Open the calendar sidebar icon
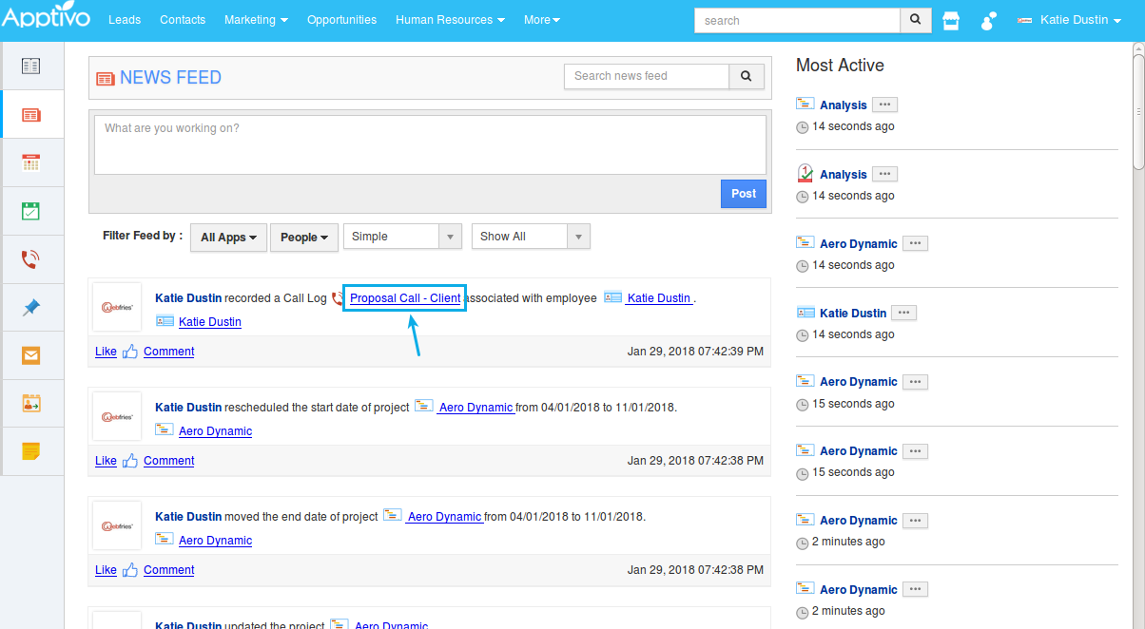The height and width of the screenshot is (629, 1145). [x=31, y=163]
